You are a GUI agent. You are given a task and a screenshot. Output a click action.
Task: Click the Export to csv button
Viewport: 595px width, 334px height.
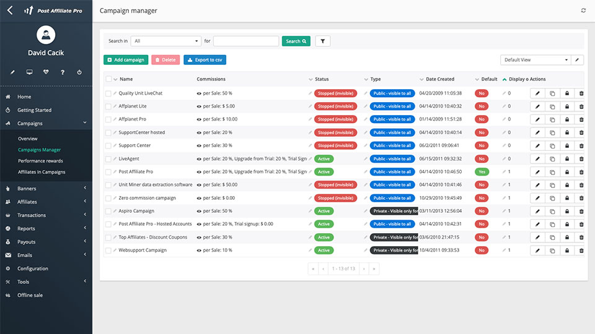pos(205,60)
